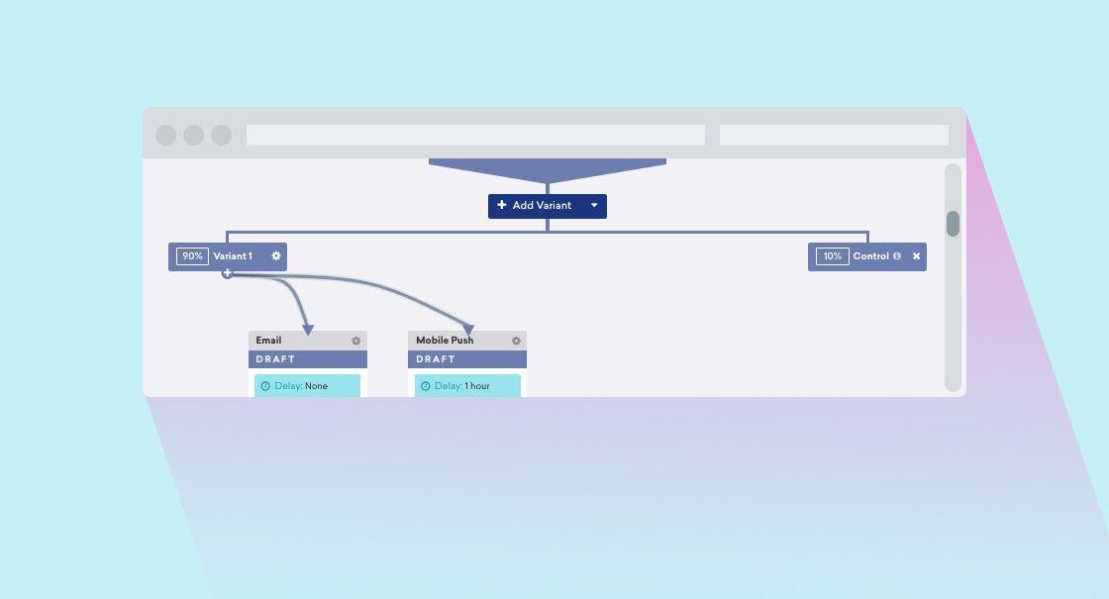Focus the wide browser address bar
Viewport: 1109px width, 599px height.
point(475,135)
